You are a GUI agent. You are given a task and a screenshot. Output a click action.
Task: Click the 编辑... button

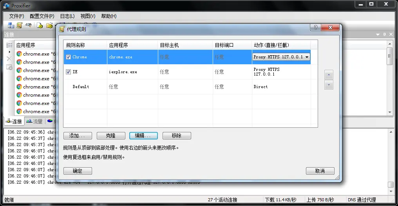pos(143,136)
